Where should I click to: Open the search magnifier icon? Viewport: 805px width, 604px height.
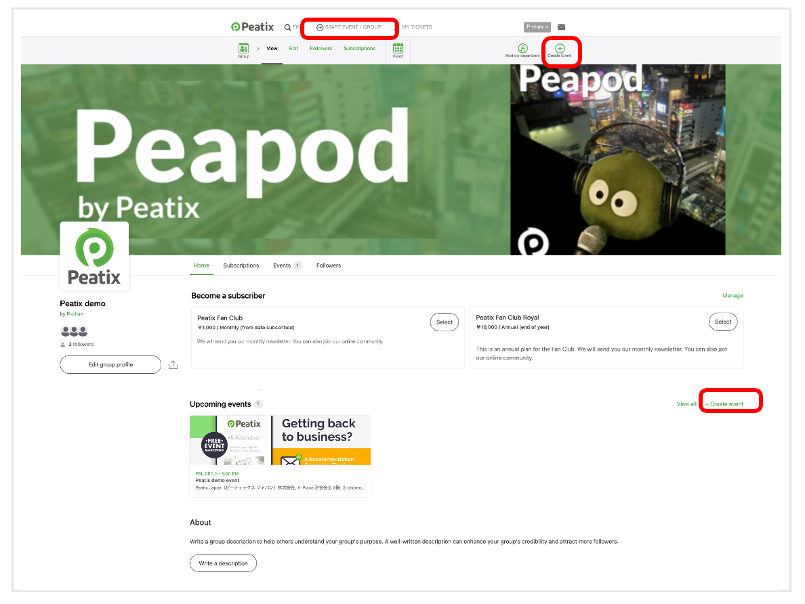(x=287, y=27)
